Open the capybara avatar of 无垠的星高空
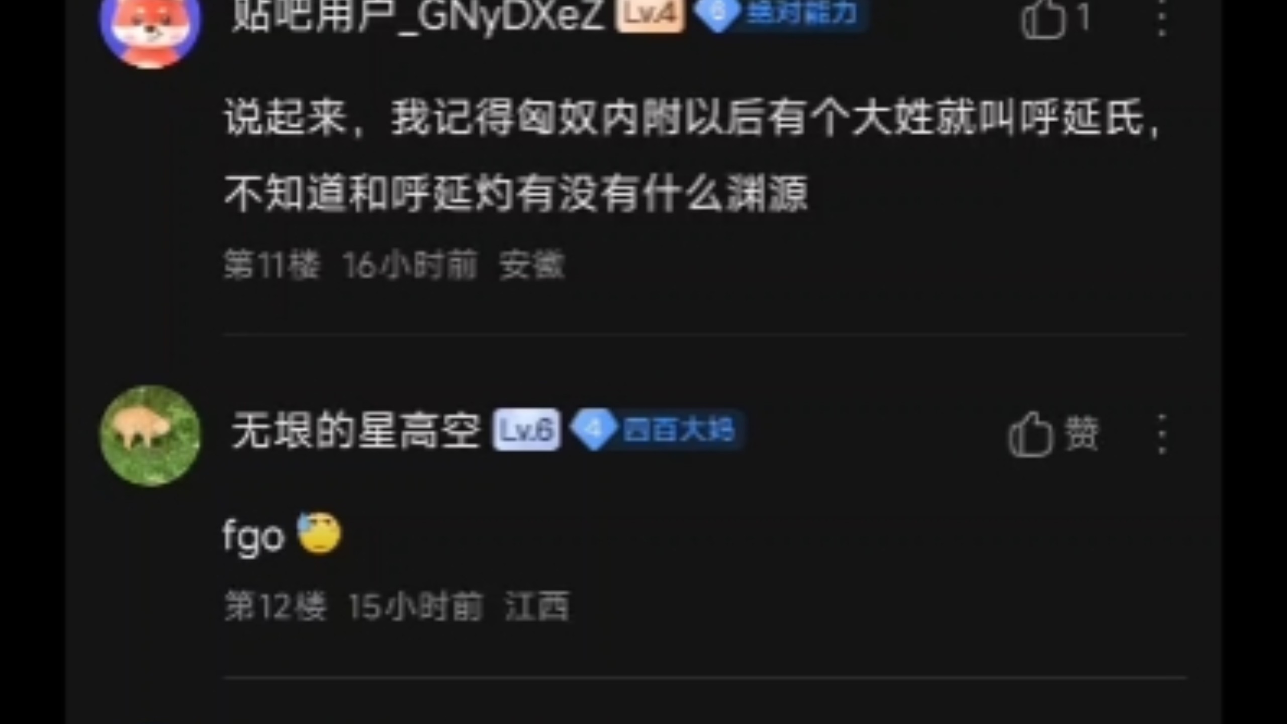 click(x=150, y=435)
